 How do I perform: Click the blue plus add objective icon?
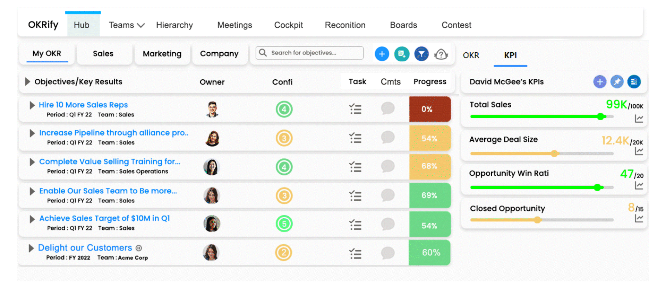click(x=382, y=54)
